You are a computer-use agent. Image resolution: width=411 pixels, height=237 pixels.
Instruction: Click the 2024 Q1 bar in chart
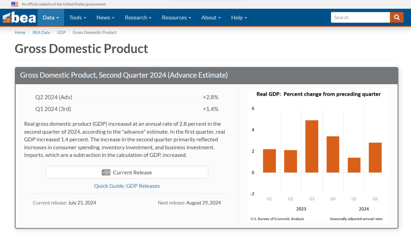coord(354,165)
